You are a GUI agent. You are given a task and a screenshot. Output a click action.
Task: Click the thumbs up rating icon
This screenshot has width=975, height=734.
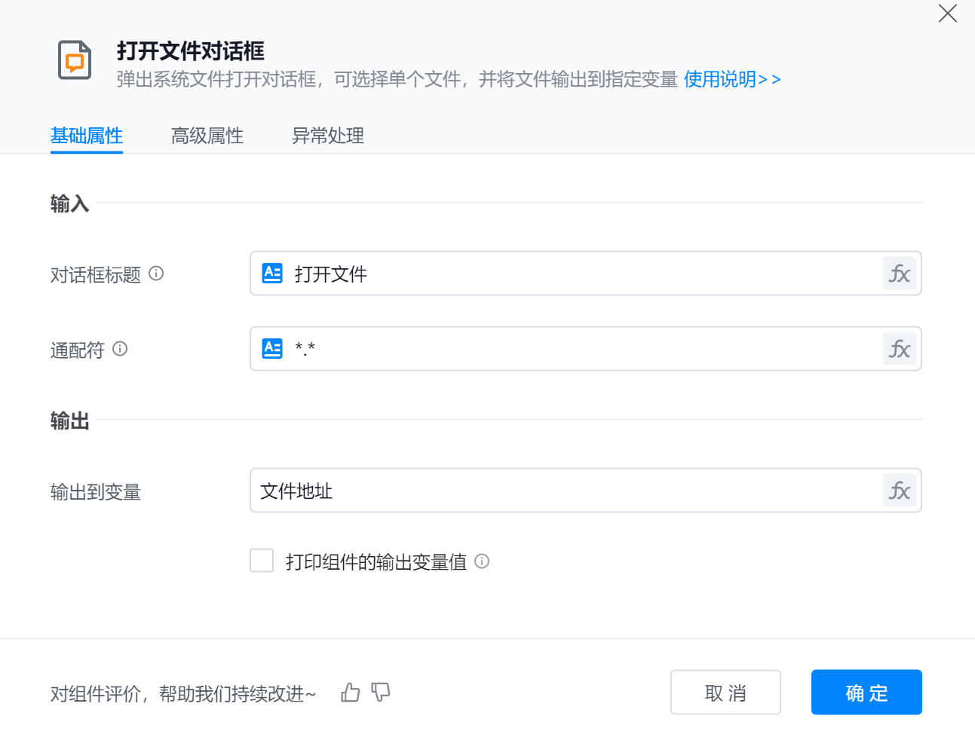click(351, 693)
